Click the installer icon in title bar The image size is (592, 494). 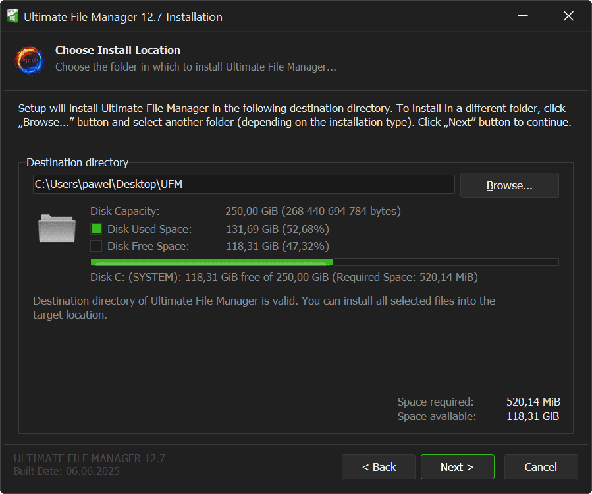(x=12, y=16)
